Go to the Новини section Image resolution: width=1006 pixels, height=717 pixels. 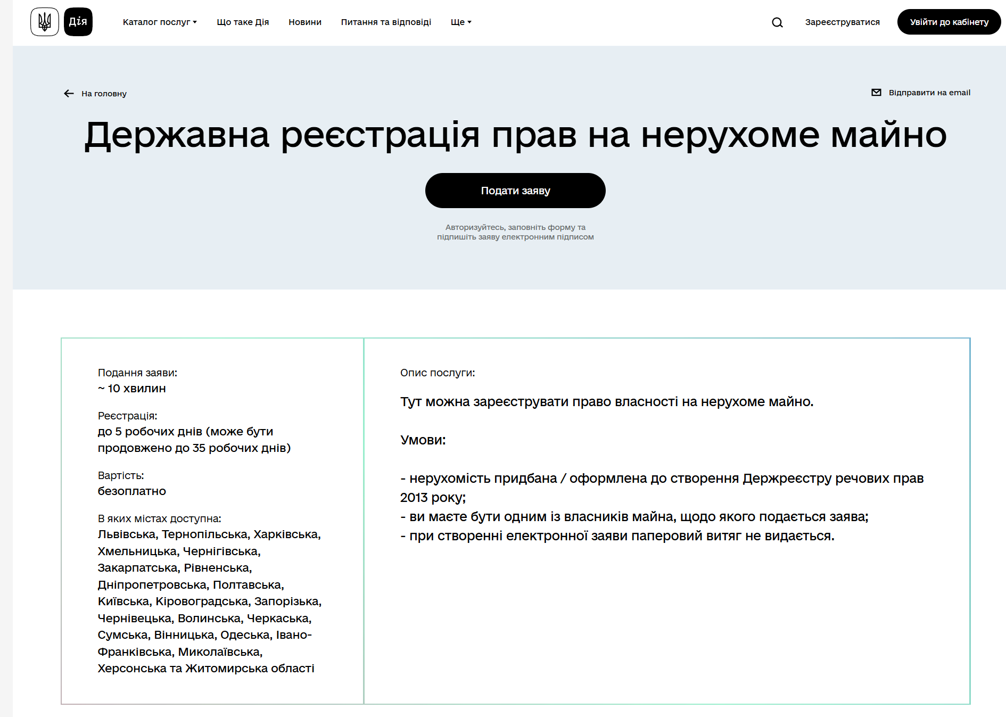coord(305,22)
